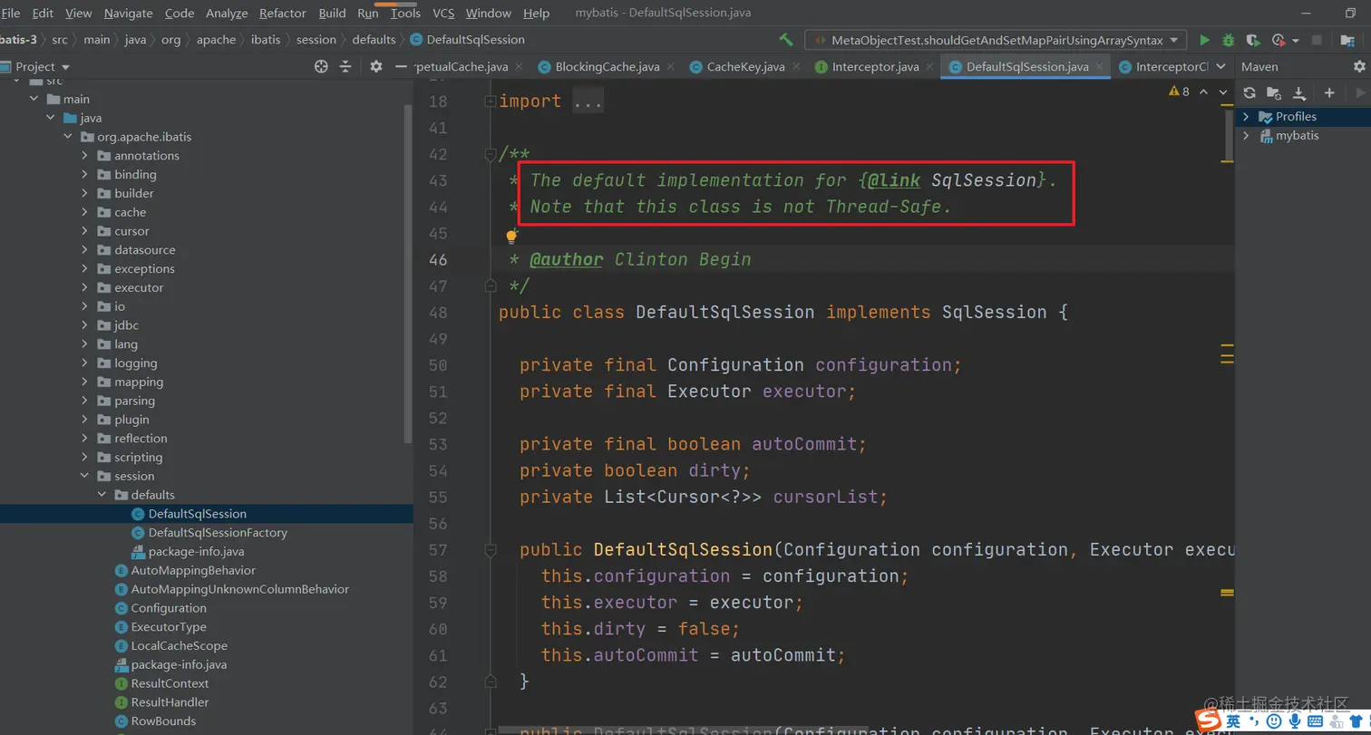The width and height of the screenshot is (1371, 735).
Task: Expand mybatis node in Maven panel
Action: click(1246, 136)
